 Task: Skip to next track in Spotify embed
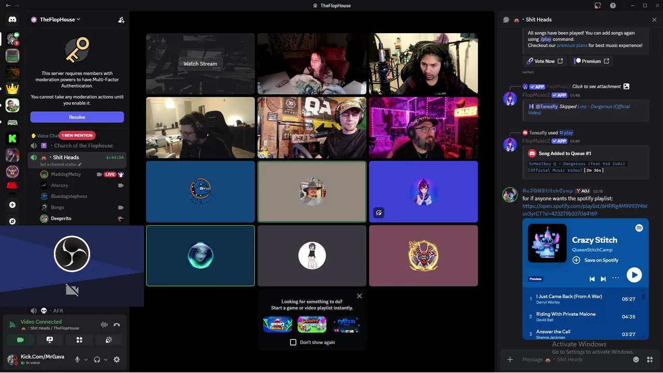click(x=603, y=279)
